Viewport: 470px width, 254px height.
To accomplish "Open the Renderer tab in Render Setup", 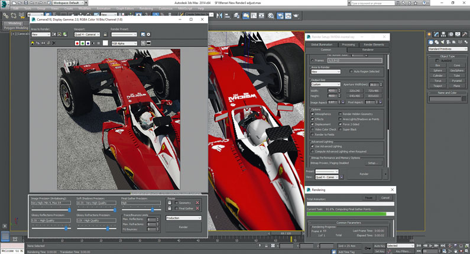I will (x=368, y=50).
